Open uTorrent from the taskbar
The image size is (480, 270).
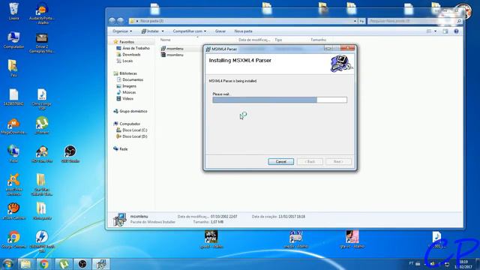pyautogui.click(x=63, y=264)
